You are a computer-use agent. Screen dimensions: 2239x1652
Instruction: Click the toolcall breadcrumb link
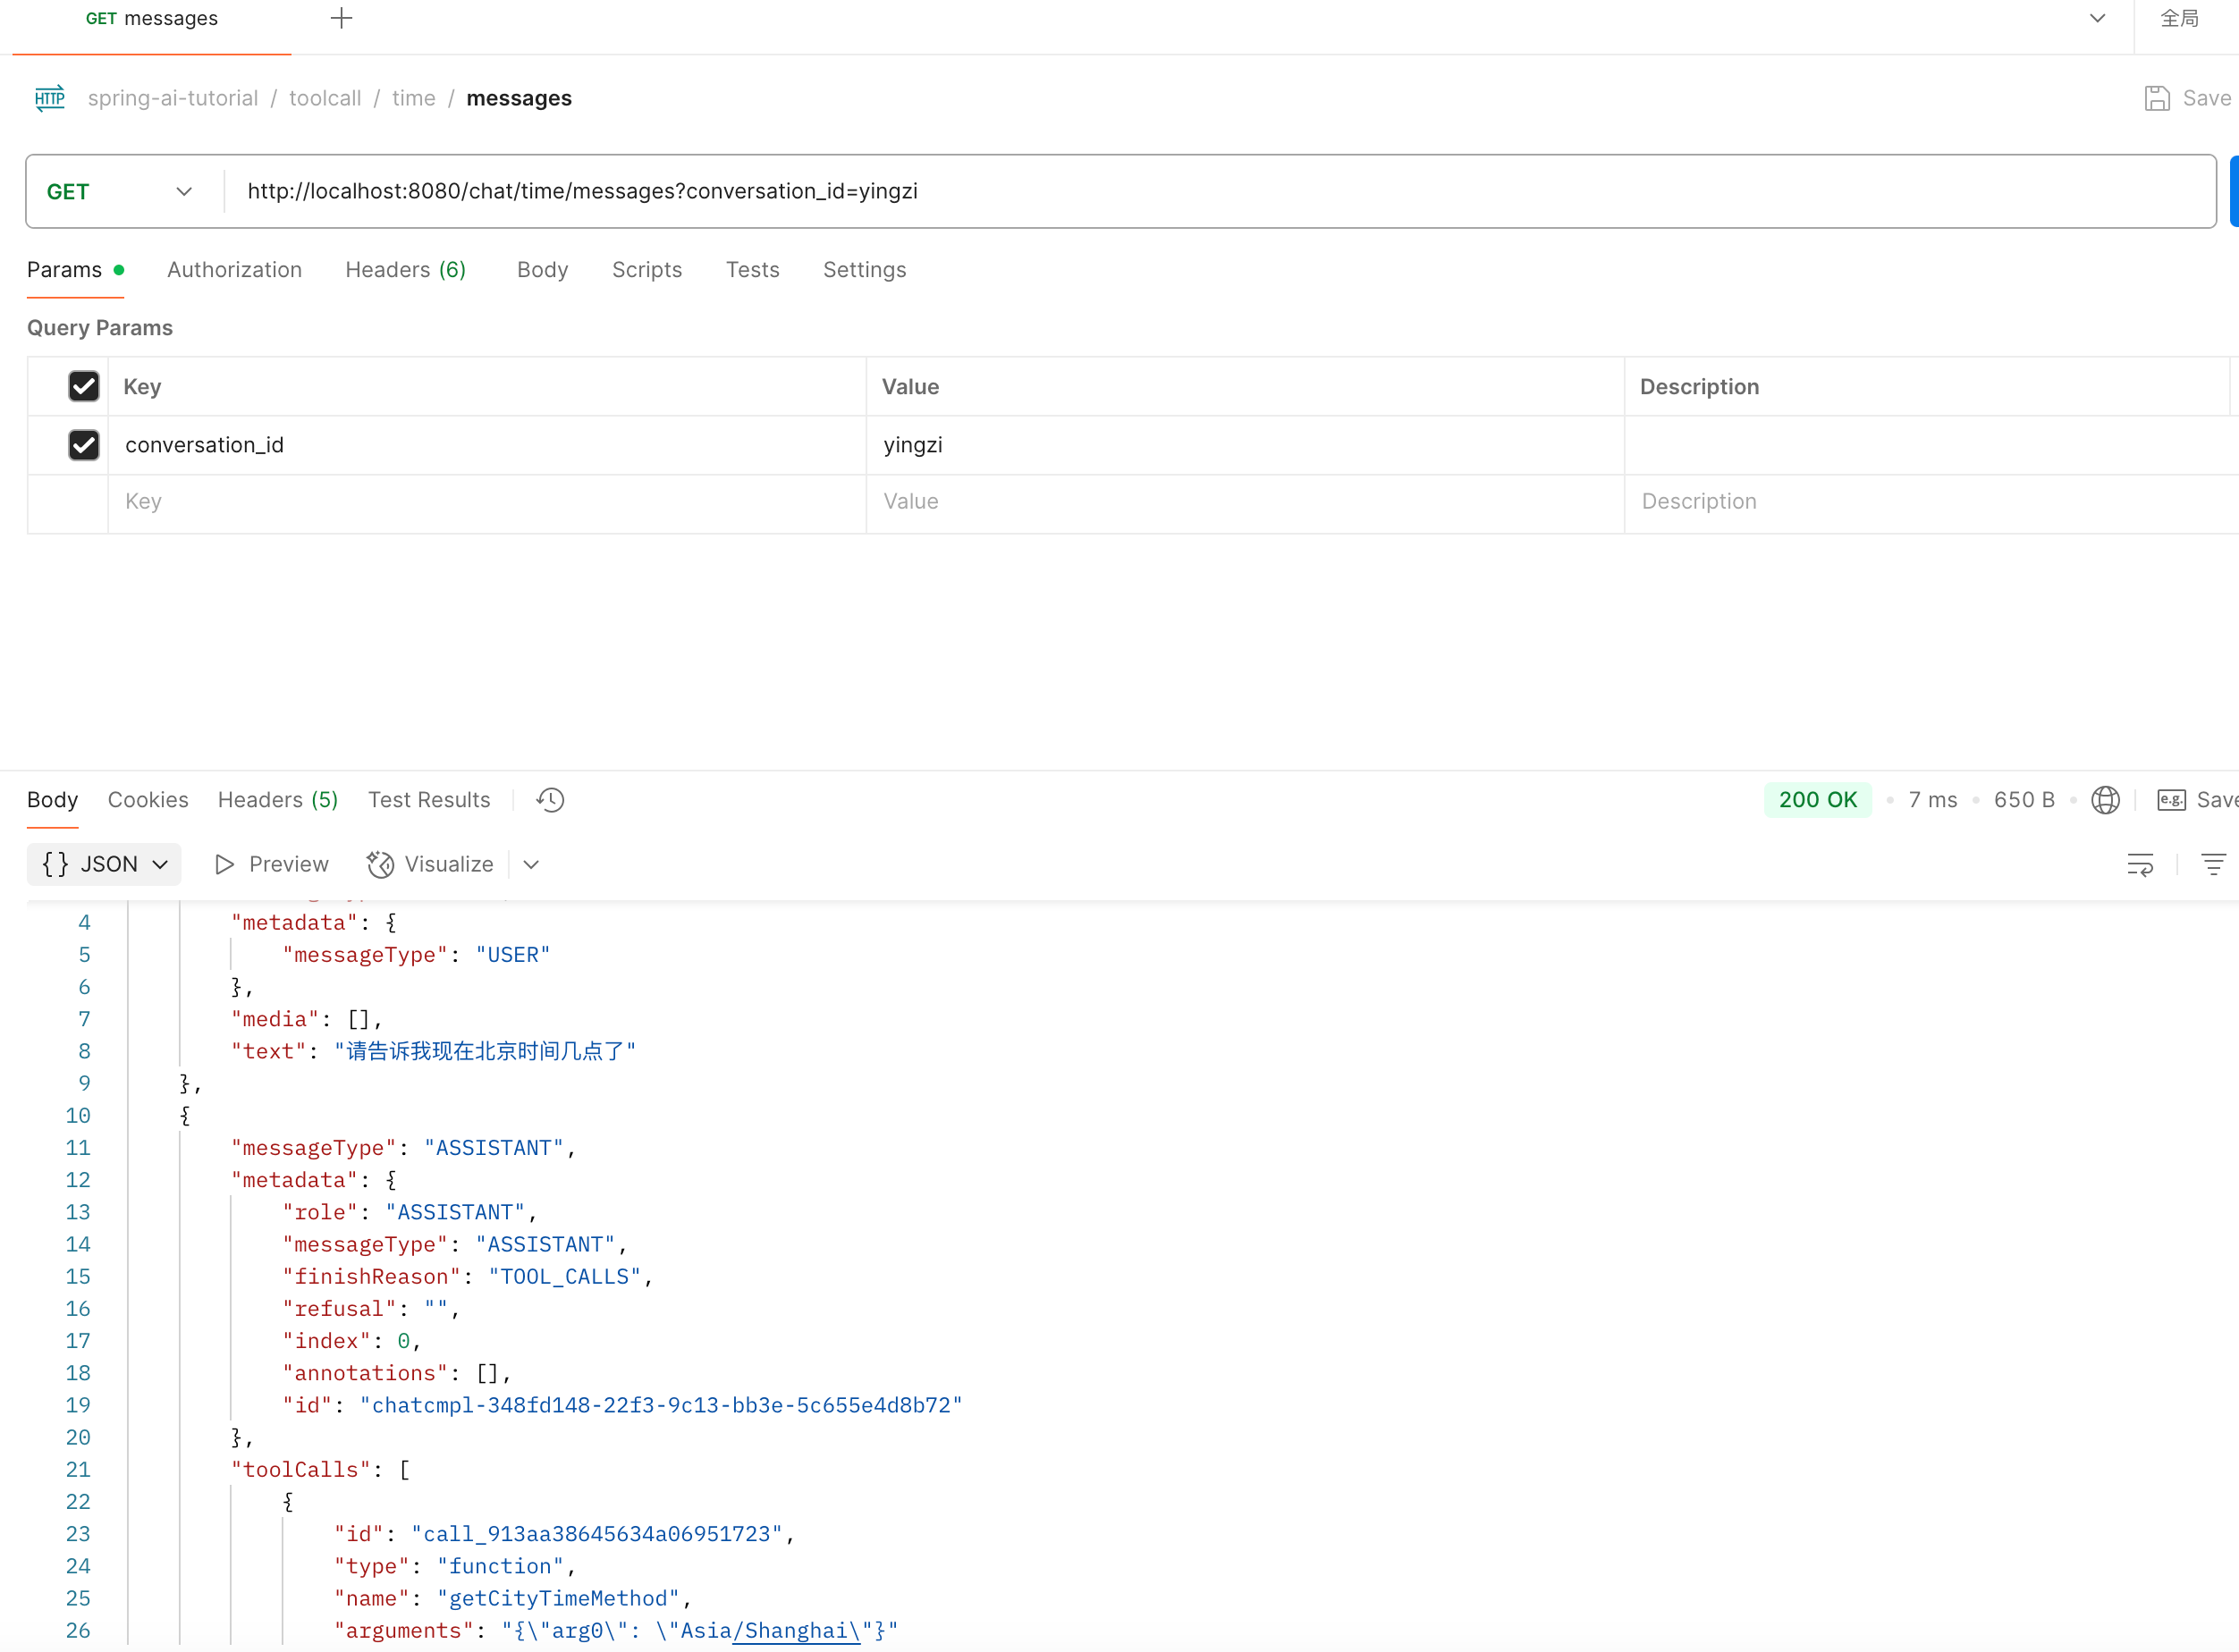click(325, 98)
